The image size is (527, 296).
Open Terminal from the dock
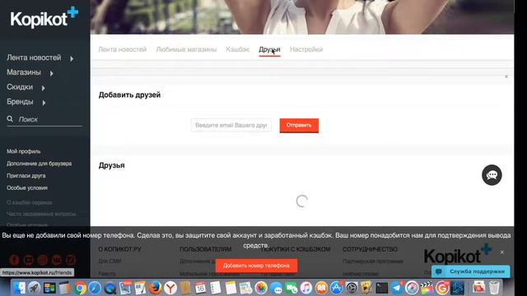tap(382, 288)
